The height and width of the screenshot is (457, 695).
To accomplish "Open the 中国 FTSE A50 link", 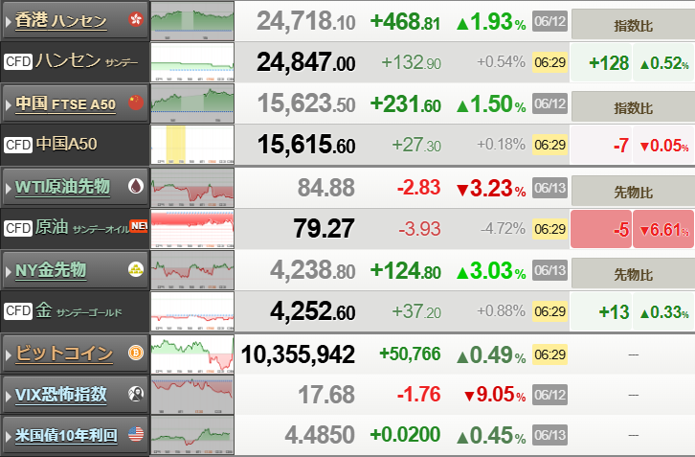I will (x=66, y=103).
